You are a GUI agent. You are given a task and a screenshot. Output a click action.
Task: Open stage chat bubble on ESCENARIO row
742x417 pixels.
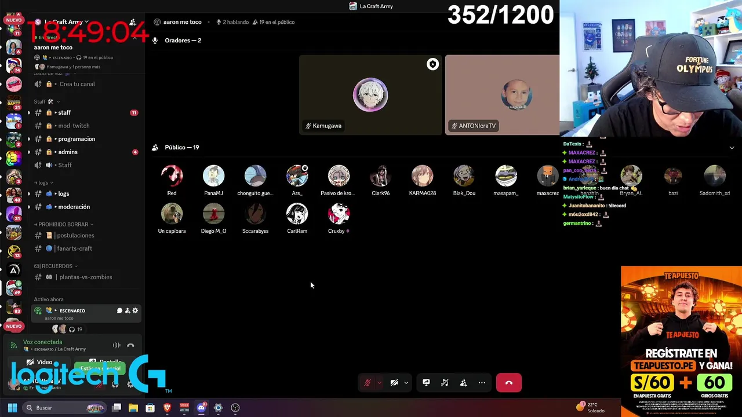click(120, 310)
